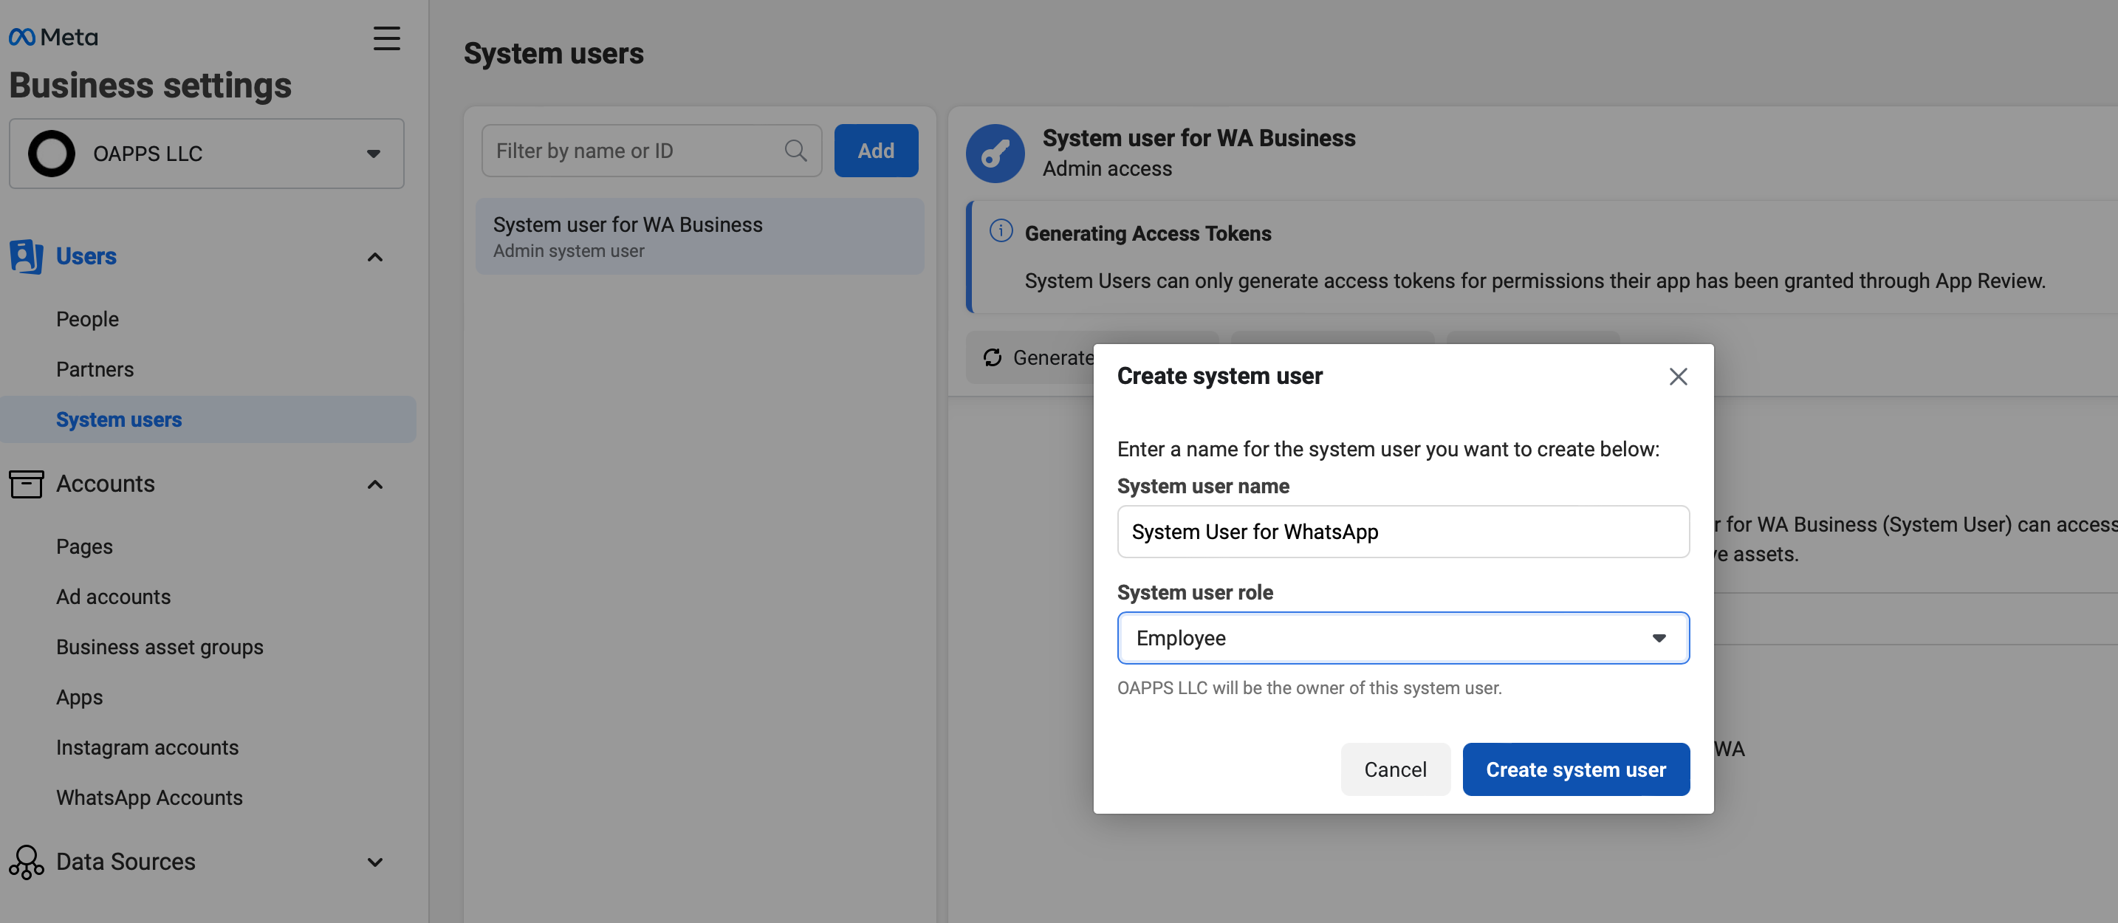The width and height of the screenshot is (2118, 923).
Task: Open the OAPPS LLC business selector
Action: click(206, 154)
